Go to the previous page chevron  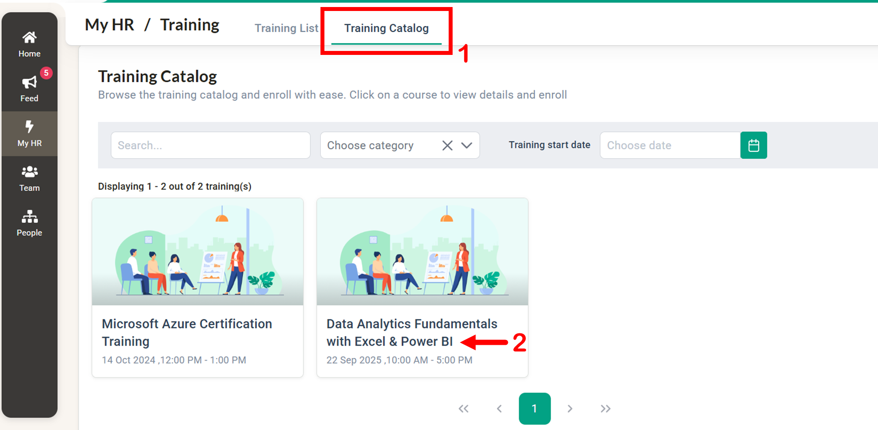[500, 408]
